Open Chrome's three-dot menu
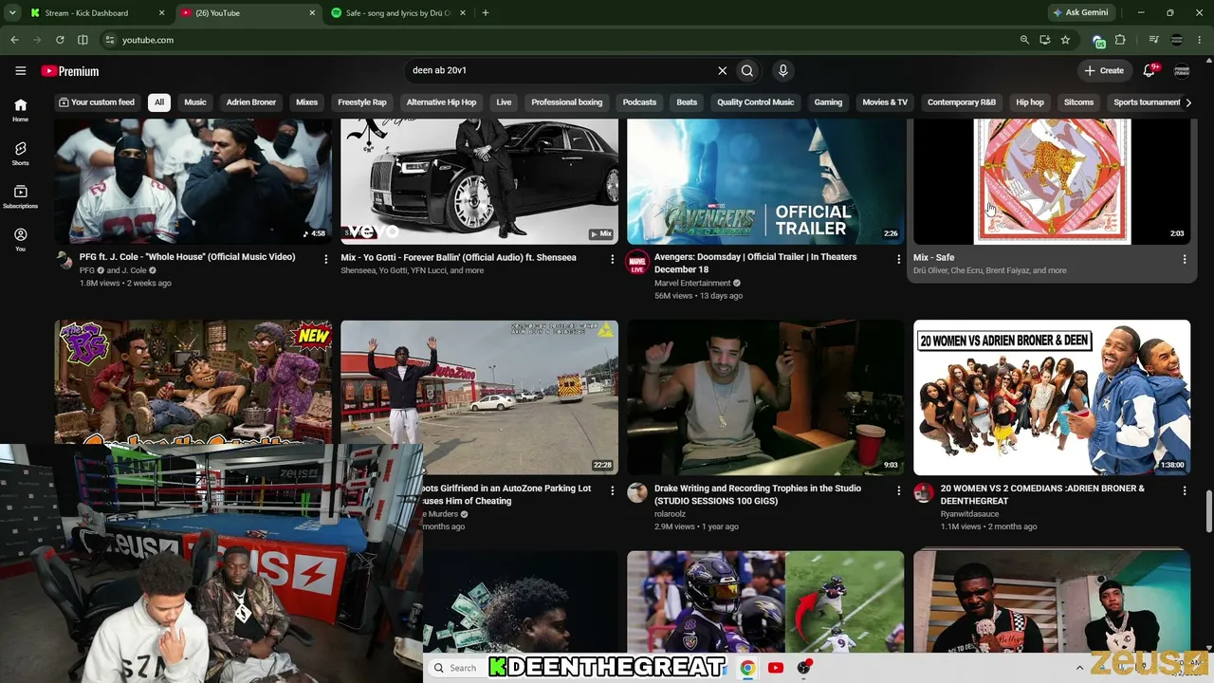Screen dimensions: 1214x683 pyautogui.click(x=1200, y=40)
